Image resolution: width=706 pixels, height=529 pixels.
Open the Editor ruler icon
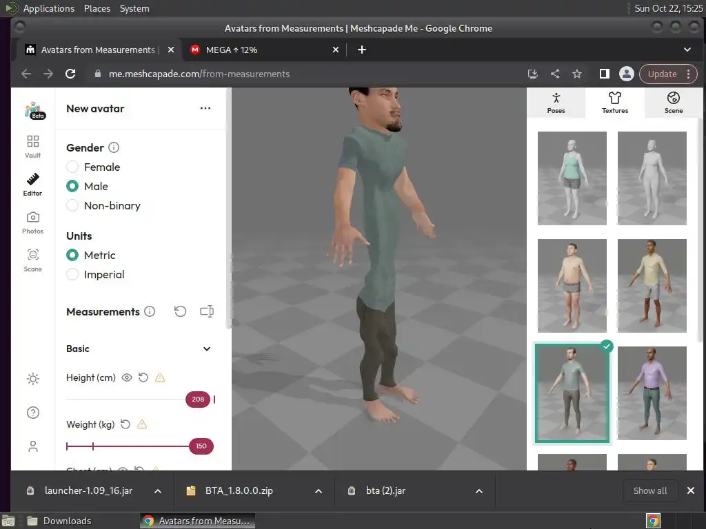pos(32,185)
